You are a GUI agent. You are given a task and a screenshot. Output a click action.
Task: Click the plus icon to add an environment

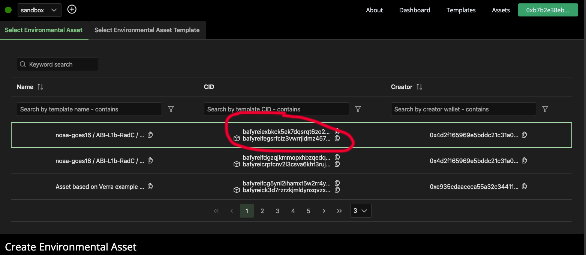pyautogui.click(x=72, y=9)
